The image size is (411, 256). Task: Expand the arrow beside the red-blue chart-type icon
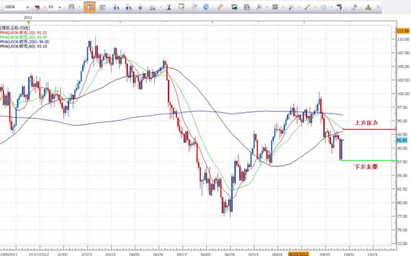[x=45, y=8]
